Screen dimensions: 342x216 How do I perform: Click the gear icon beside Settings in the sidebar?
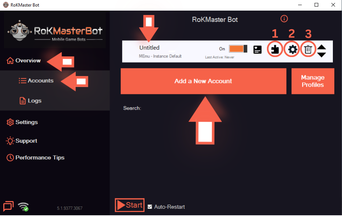click(10, 122)
